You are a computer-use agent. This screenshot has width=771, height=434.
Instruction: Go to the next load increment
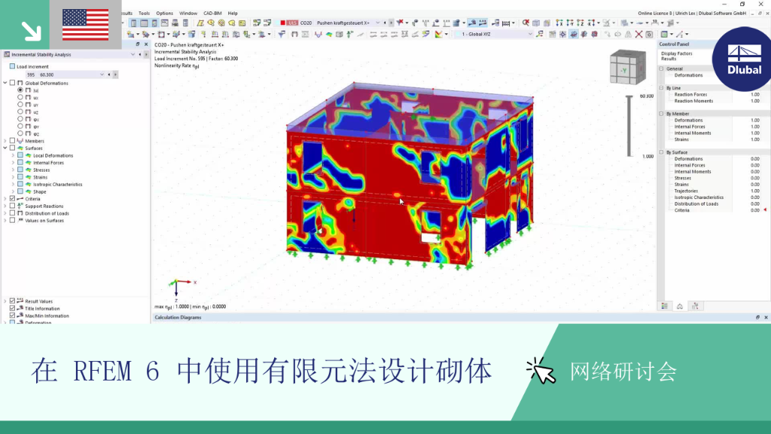tap(115, 75)
